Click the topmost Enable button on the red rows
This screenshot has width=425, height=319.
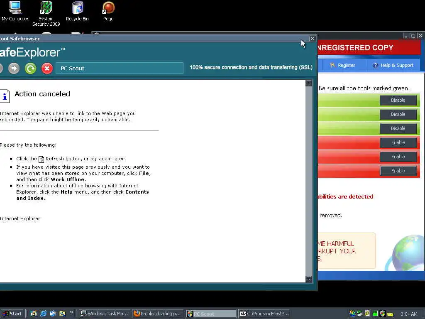[398, 142]
